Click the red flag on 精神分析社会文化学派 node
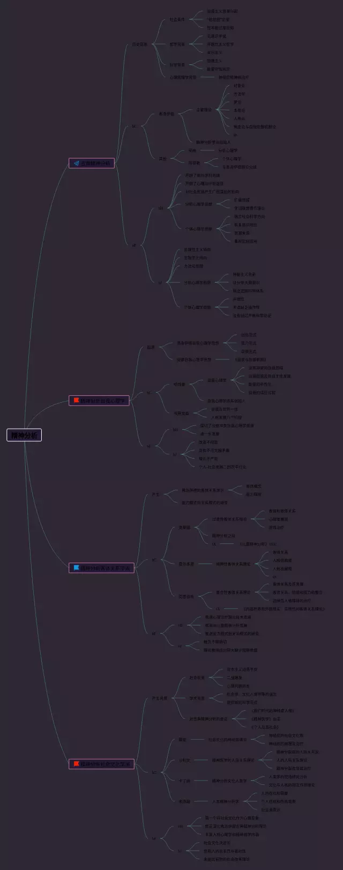The image size is (343, 870). 76,763
